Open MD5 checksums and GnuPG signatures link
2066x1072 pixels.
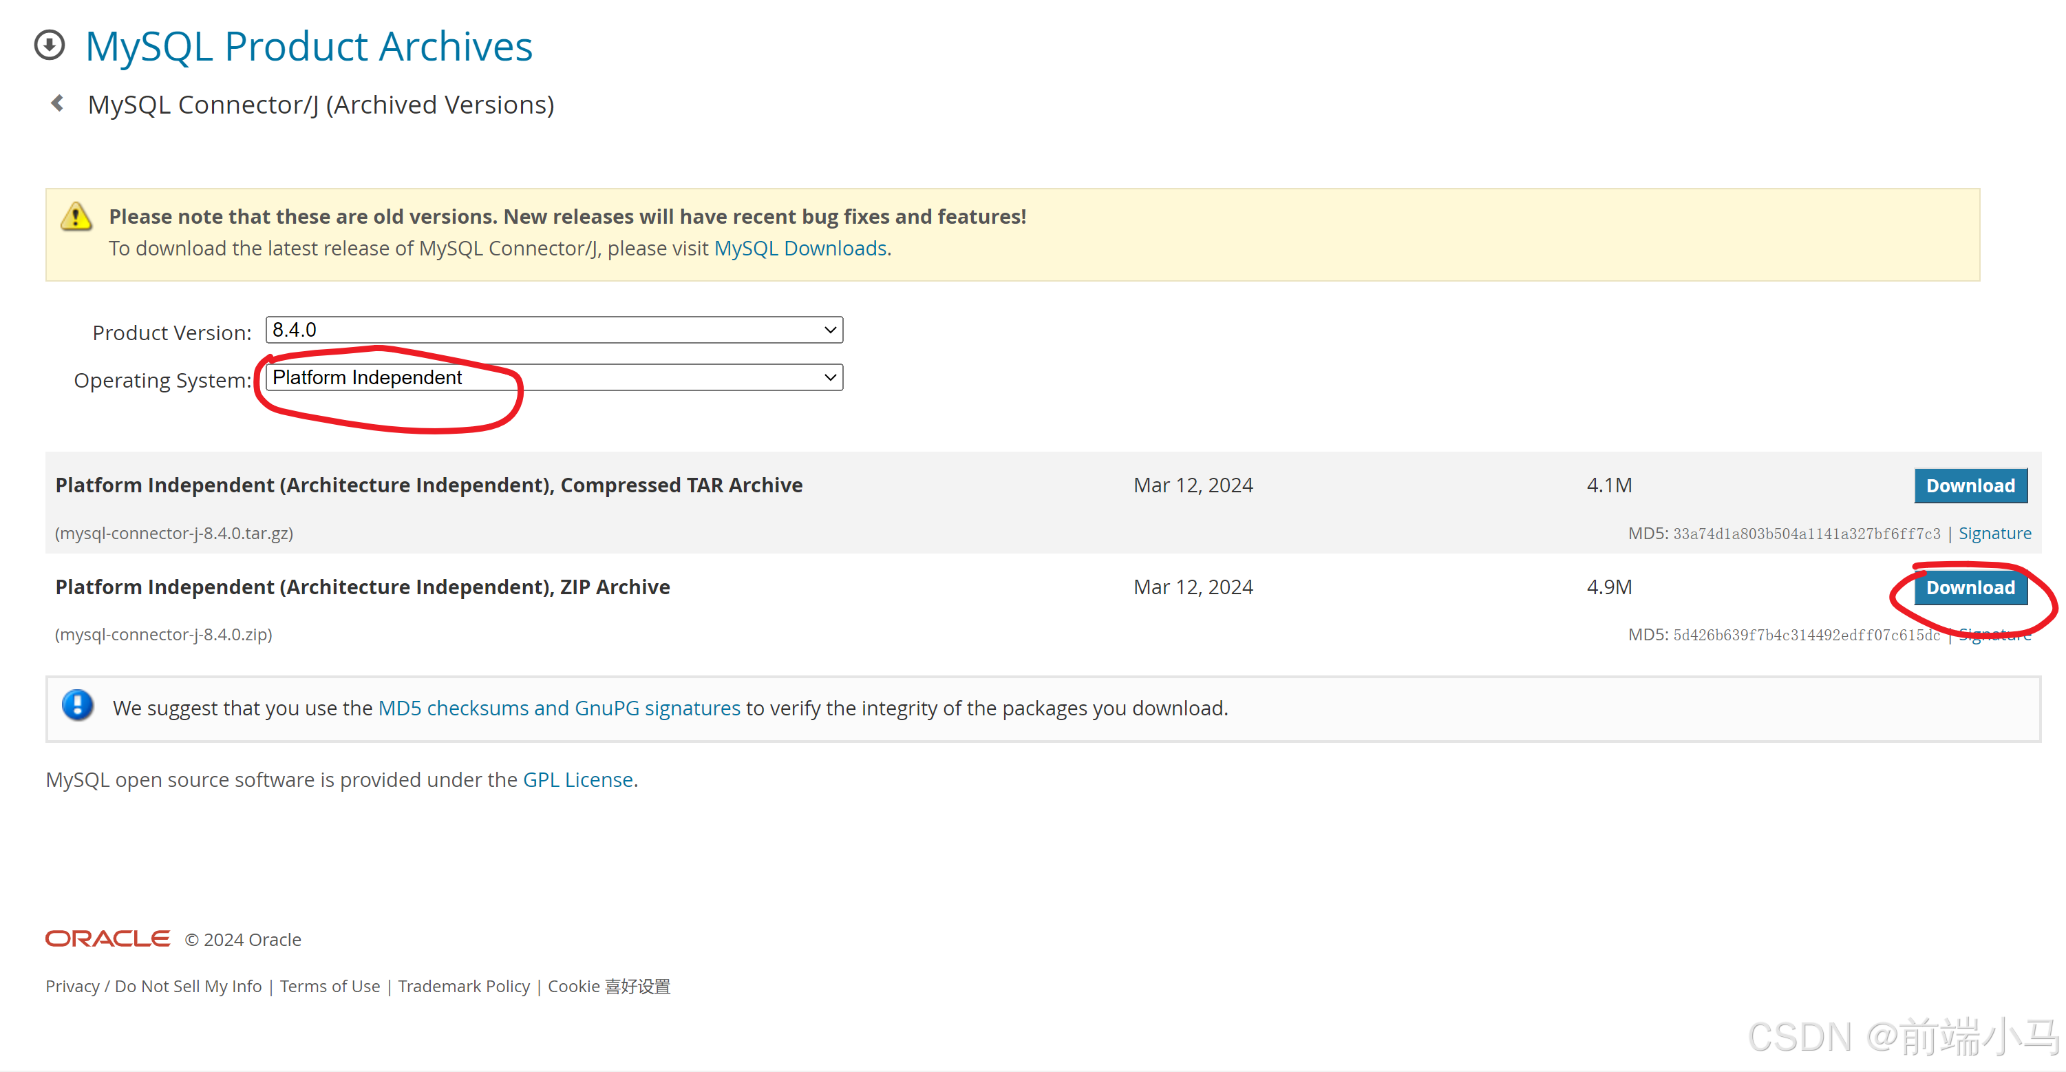click(x=559, y=708)
